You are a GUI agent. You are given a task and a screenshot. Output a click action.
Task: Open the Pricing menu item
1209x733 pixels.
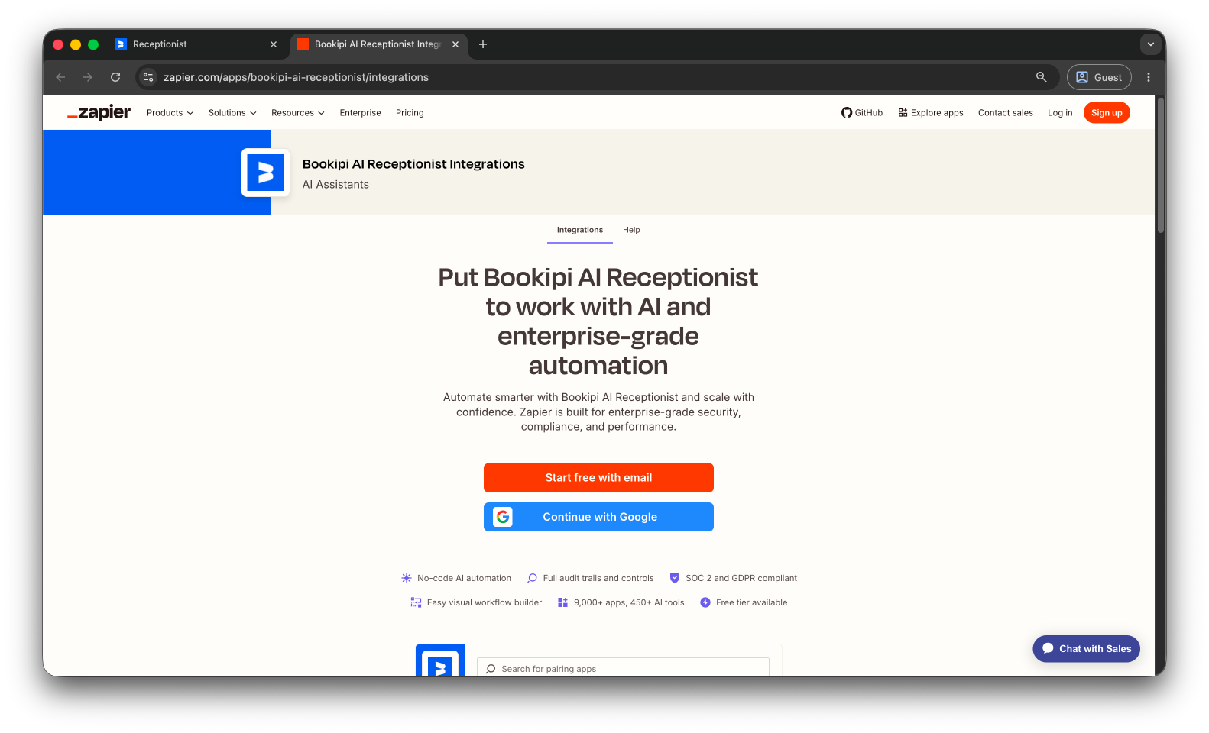[x=410, y=112]
